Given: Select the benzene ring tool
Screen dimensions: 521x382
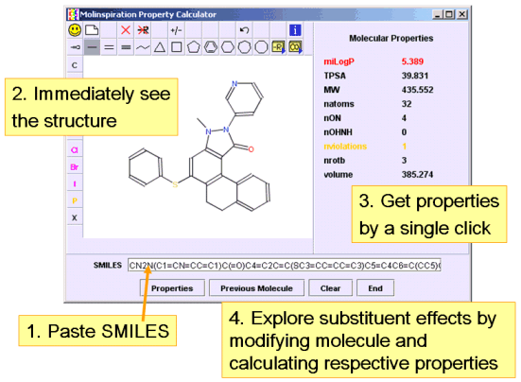Looking at the screenshot, I should pyautogui.click(x=211, y=47).
